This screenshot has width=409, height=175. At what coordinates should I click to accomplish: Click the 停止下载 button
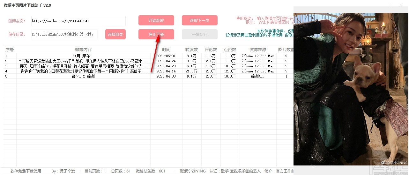point(156,34)
